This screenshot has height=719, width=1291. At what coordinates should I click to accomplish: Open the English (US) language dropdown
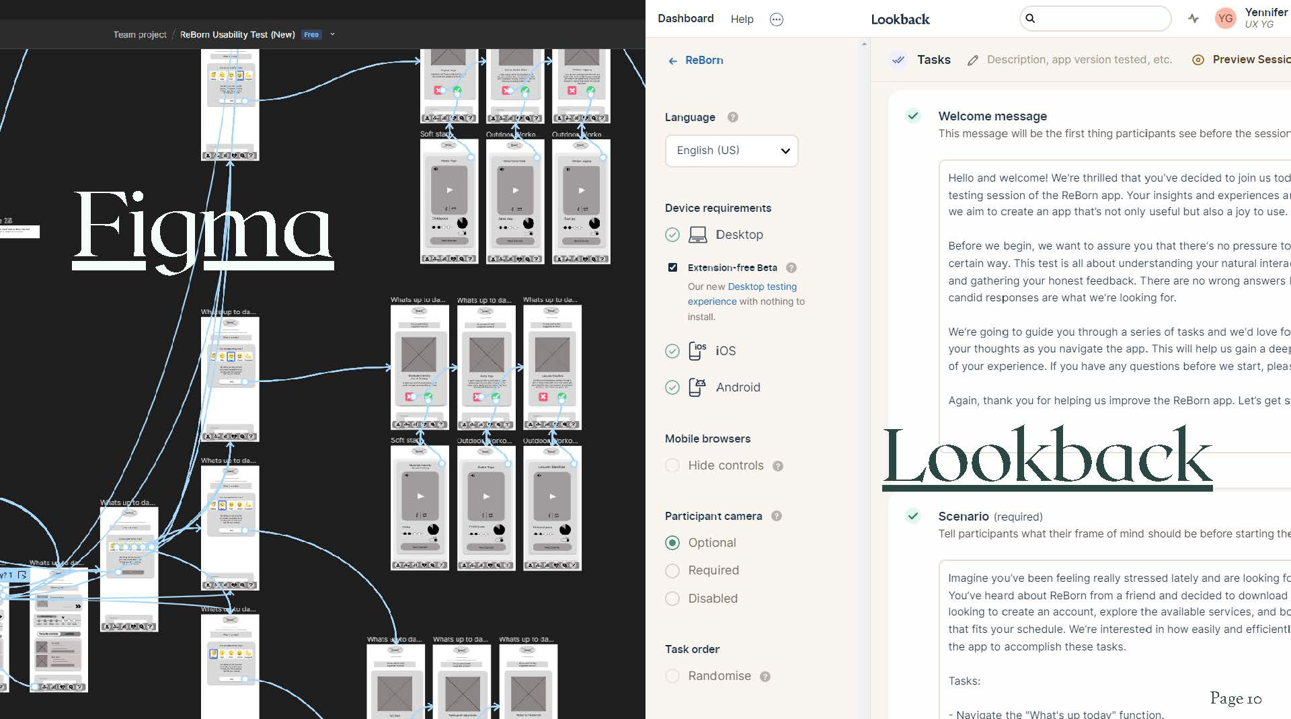(x=732, y=151)
